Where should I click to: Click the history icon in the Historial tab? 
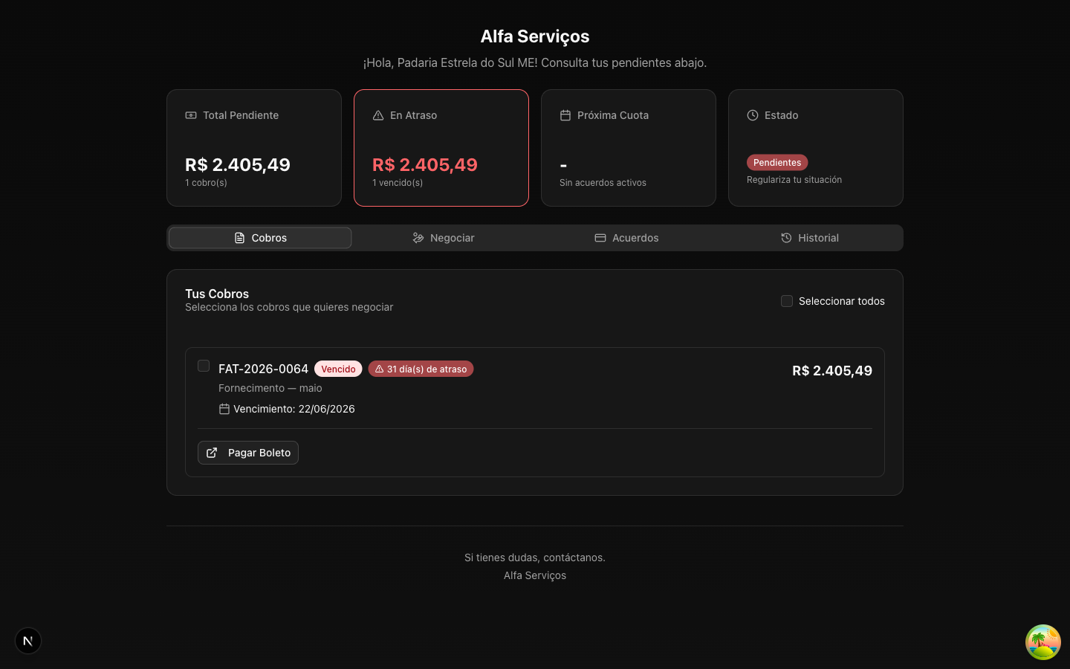tap(786, 238)
